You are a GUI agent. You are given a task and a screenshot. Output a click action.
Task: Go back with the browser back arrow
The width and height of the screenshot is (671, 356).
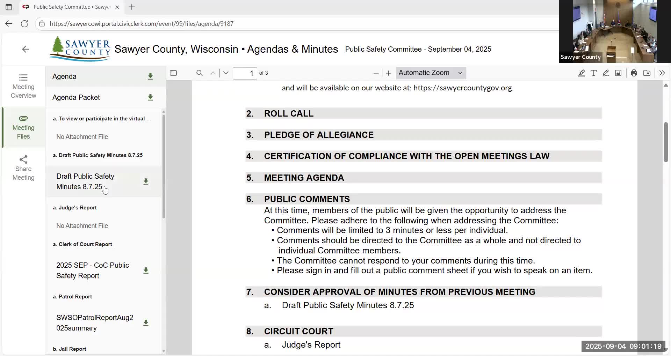point(9,24)
